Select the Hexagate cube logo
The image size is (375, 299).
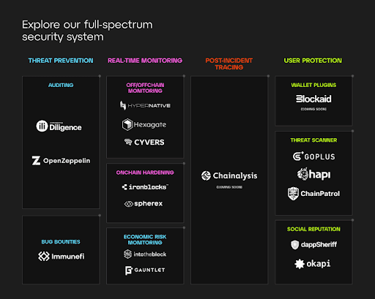coord(144,124)
